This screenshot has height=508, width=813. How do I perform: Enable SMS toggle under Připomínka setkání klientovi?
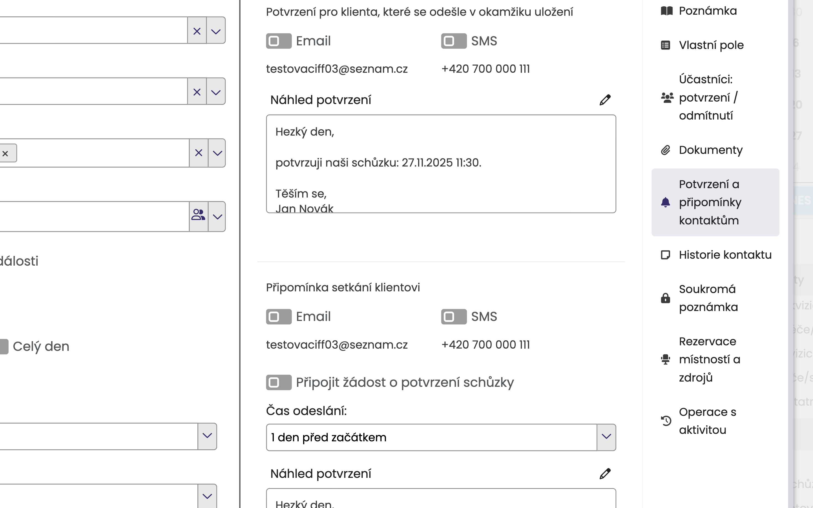(453, 317)
